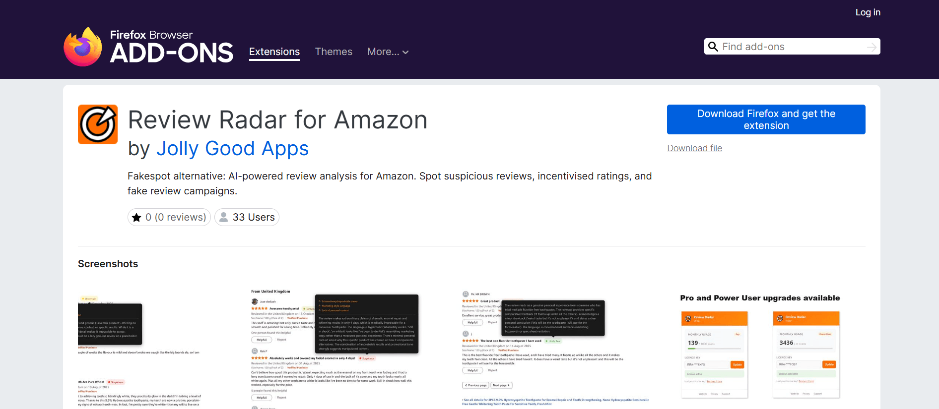Select the Fakespot alternative description text
This screenshot has width=939, height=409.
click(x=390, y=183)
